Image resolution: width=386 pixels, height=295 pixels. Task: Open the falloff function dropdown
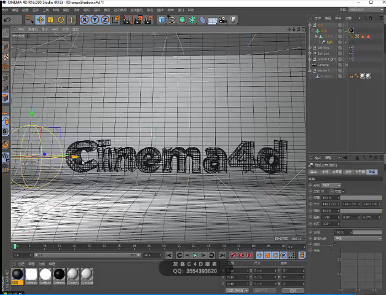pos(358,238)
